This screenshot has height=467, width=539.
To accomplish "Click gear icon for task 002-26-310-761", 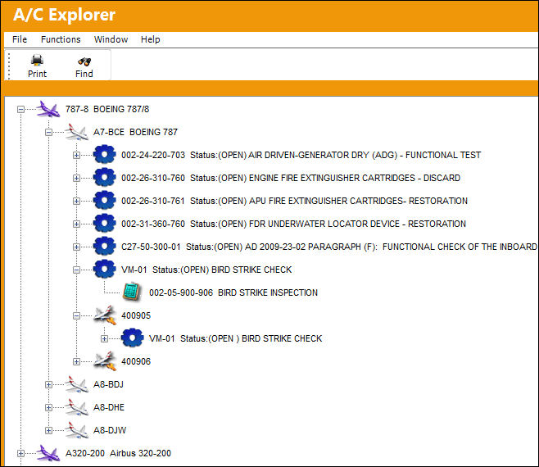I will tap(105, 201).
